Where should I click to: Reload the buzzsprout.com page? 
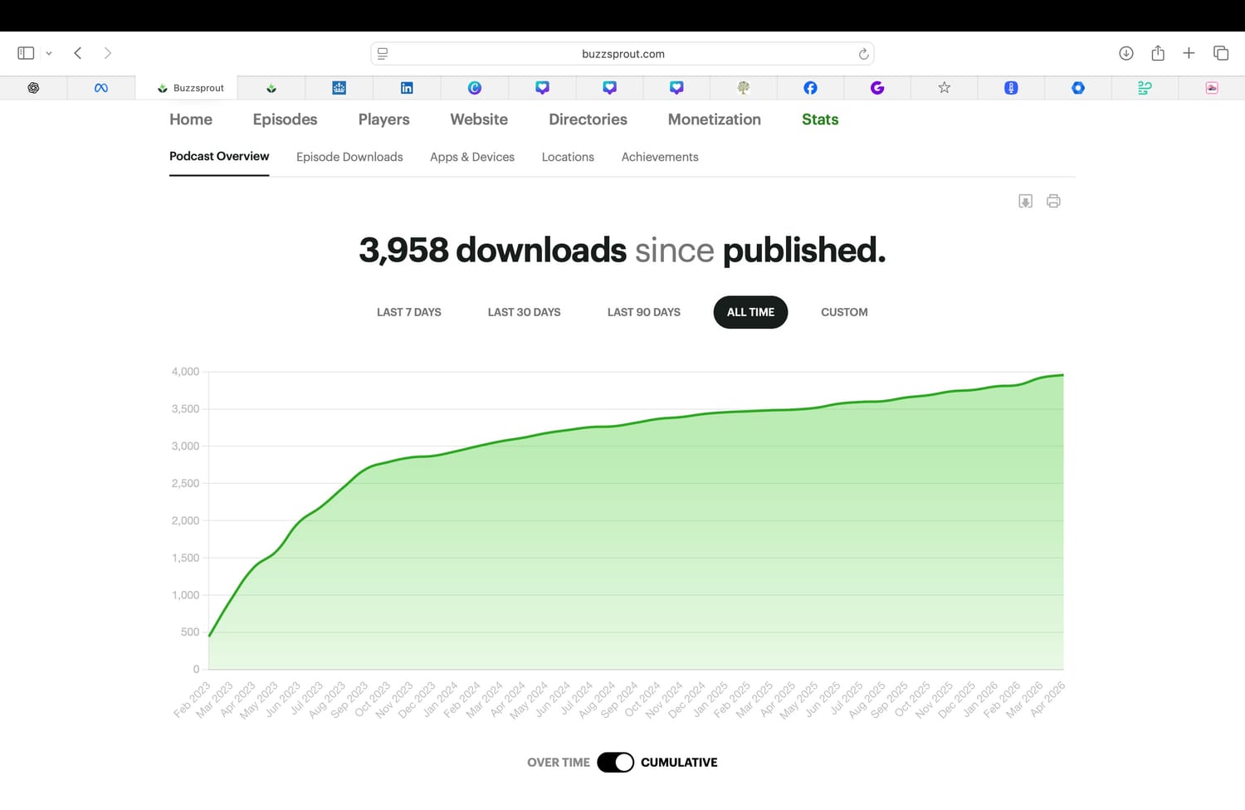point(863,54)
